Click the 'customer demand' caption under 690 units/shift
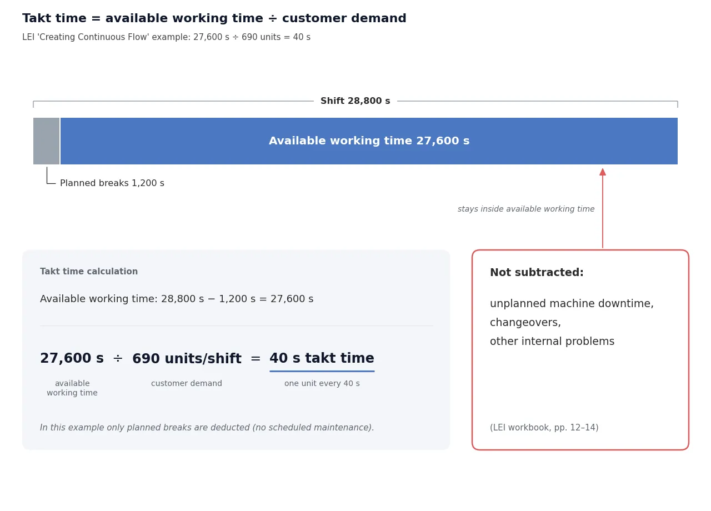 point(187,384)
